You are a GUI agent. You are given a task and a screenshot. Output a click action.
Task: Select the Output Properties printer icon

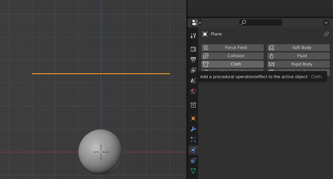point(193,59)
